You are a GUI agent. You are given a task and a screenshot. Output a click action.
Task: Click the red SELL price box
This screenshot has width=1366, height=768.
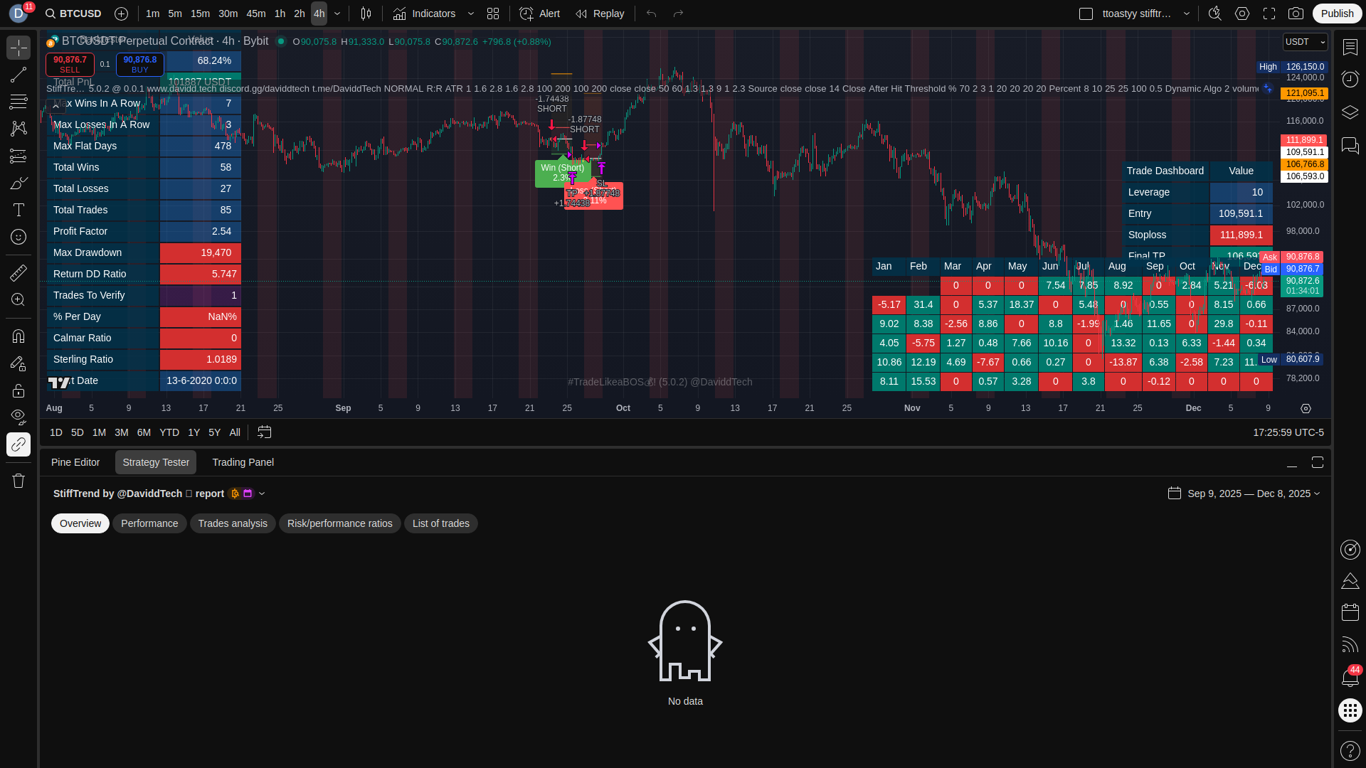coord(70,64)
